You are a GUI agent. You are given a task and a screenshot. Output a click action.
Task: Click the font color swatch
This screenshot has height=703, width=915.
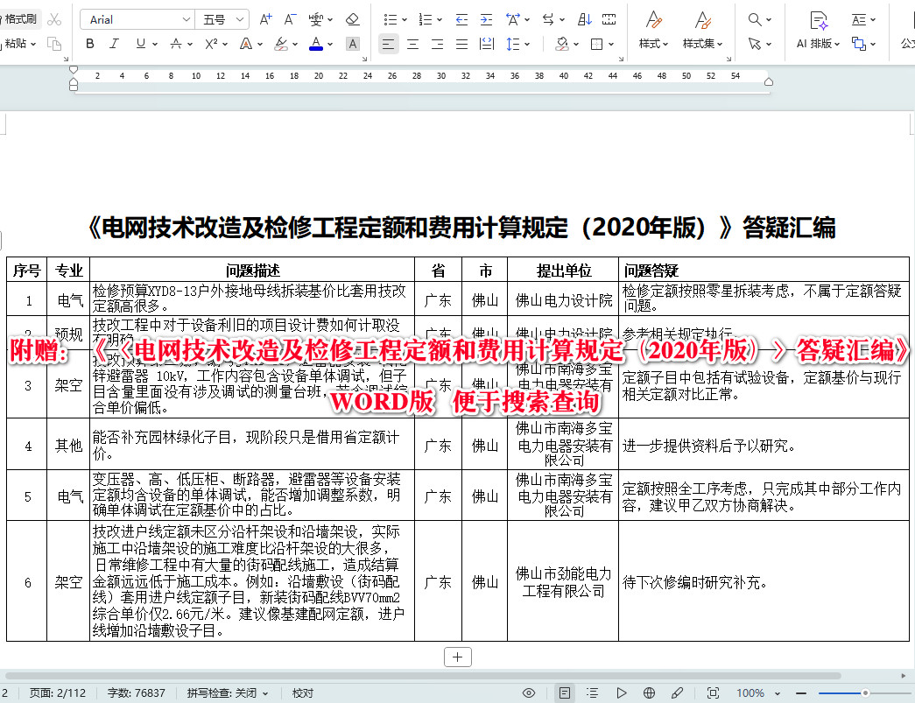pyautogui.click(x=316, y=42)
